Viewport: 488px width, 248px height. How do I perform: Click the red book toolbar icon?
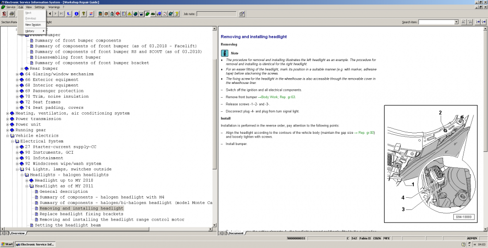(118, 14)
